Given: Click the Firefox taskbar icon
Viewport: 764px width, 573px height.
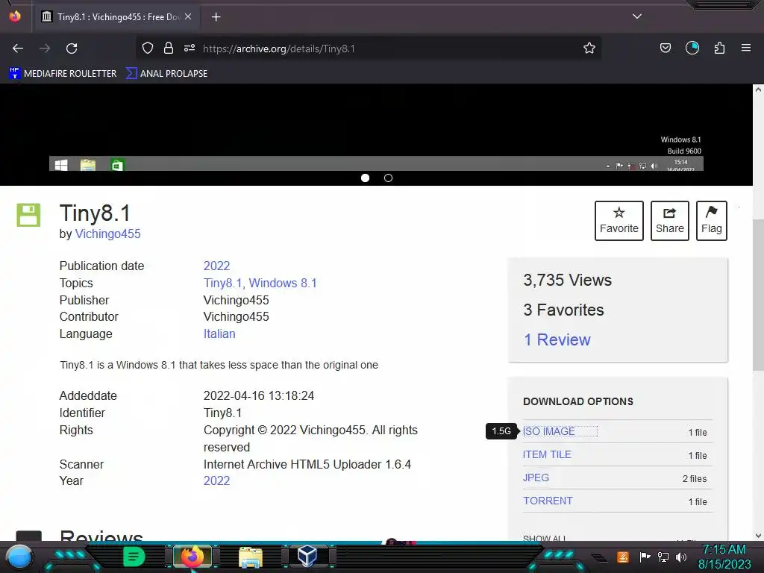Looking at the screenshot, I should [192, 557].
